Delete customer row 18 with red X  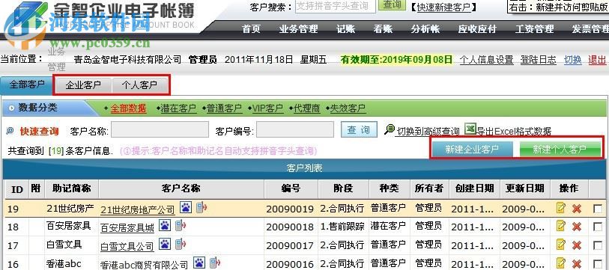[577, 226]
